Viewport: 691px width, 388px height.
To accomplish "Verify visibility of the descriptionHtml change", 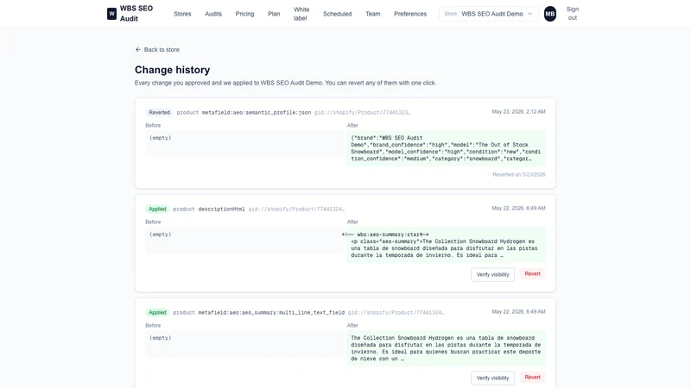I will point(492,274).
